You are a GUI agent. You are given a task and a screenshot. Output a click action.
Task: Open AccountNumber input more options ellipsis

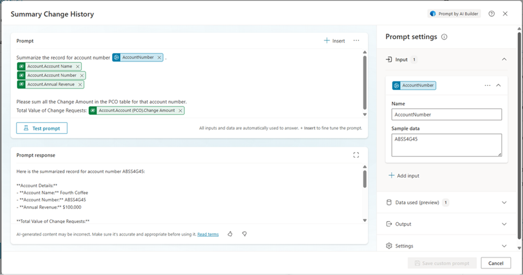[x=487, y=85]
